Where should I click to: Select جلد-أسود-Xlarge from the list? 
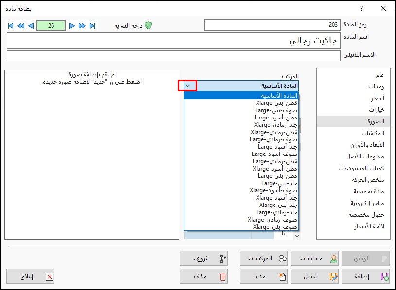241,198
